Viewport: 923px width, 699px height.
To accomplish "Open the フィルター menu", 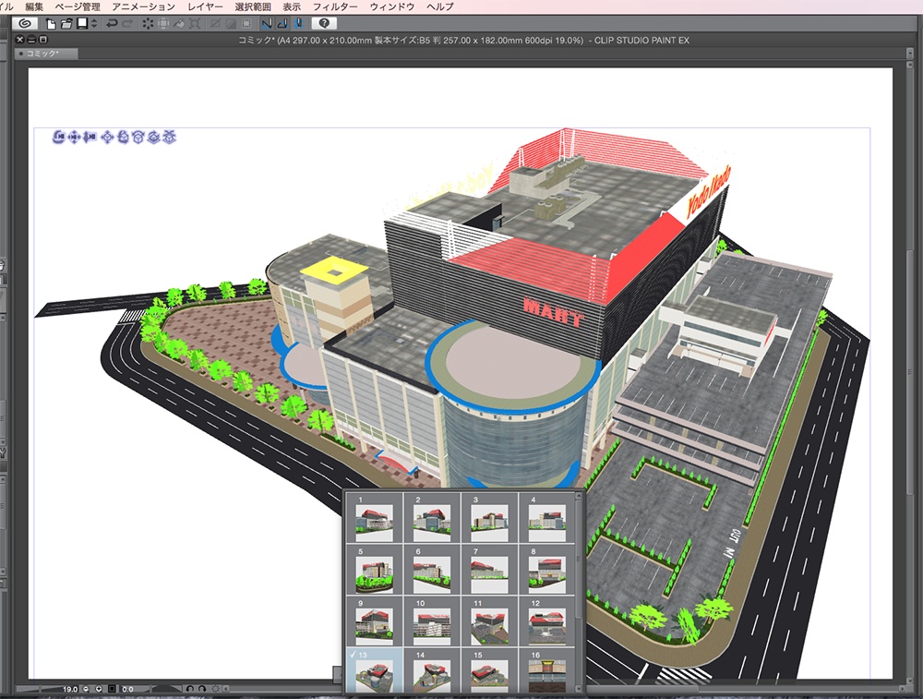I will pyautogui.click(x=335, y=6).
